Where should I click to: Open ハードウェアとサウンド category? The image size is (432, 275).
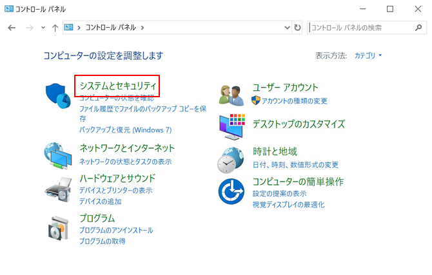pyautogui.click(x=117, y=178)
